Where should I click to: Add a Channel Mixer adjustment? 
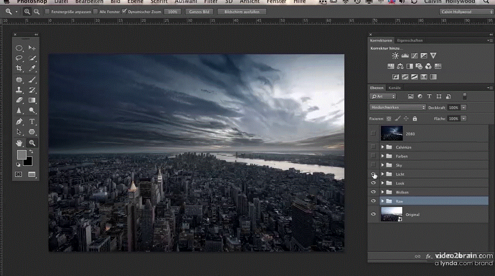click(428, 66)
